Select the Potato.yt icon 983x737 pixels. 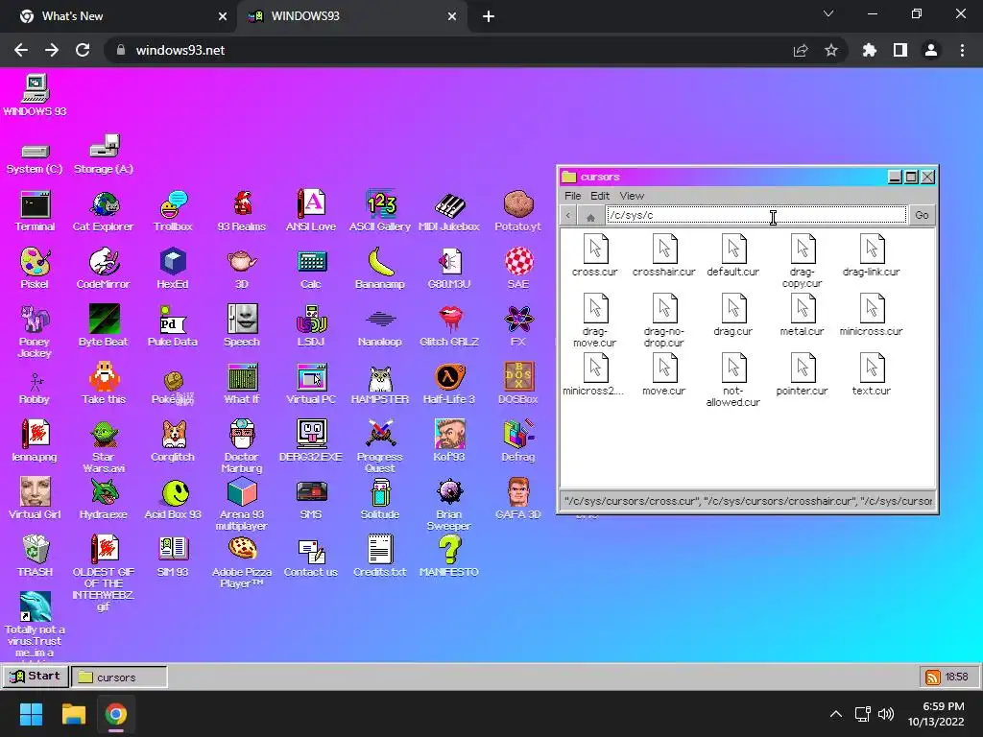click(x=517, y=212)
